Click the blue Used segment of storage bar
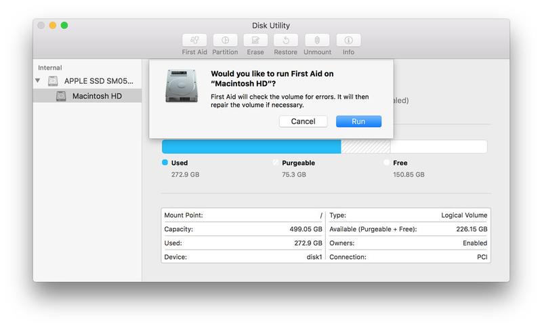Image resolution: width=542 pixels, height=328 pixels. pos(251,147)
